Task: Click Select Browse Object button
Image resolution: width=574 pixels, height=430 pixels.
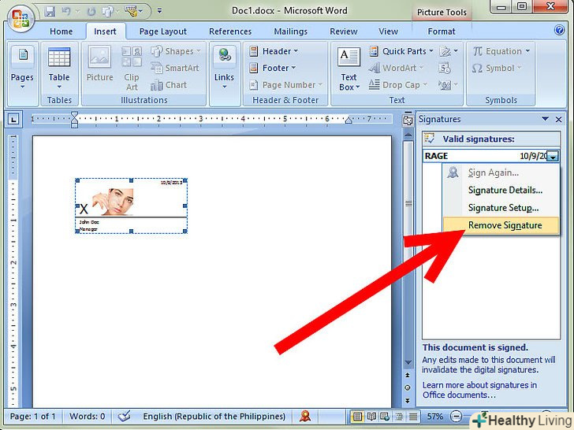Action: (408, 388)
